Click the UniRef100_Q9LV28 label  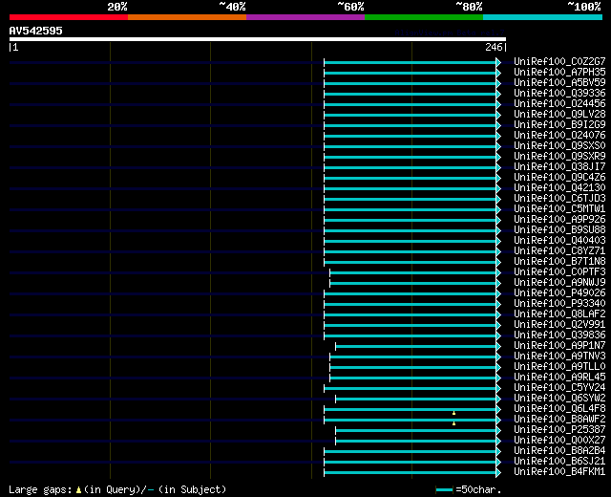pos(559,115)
